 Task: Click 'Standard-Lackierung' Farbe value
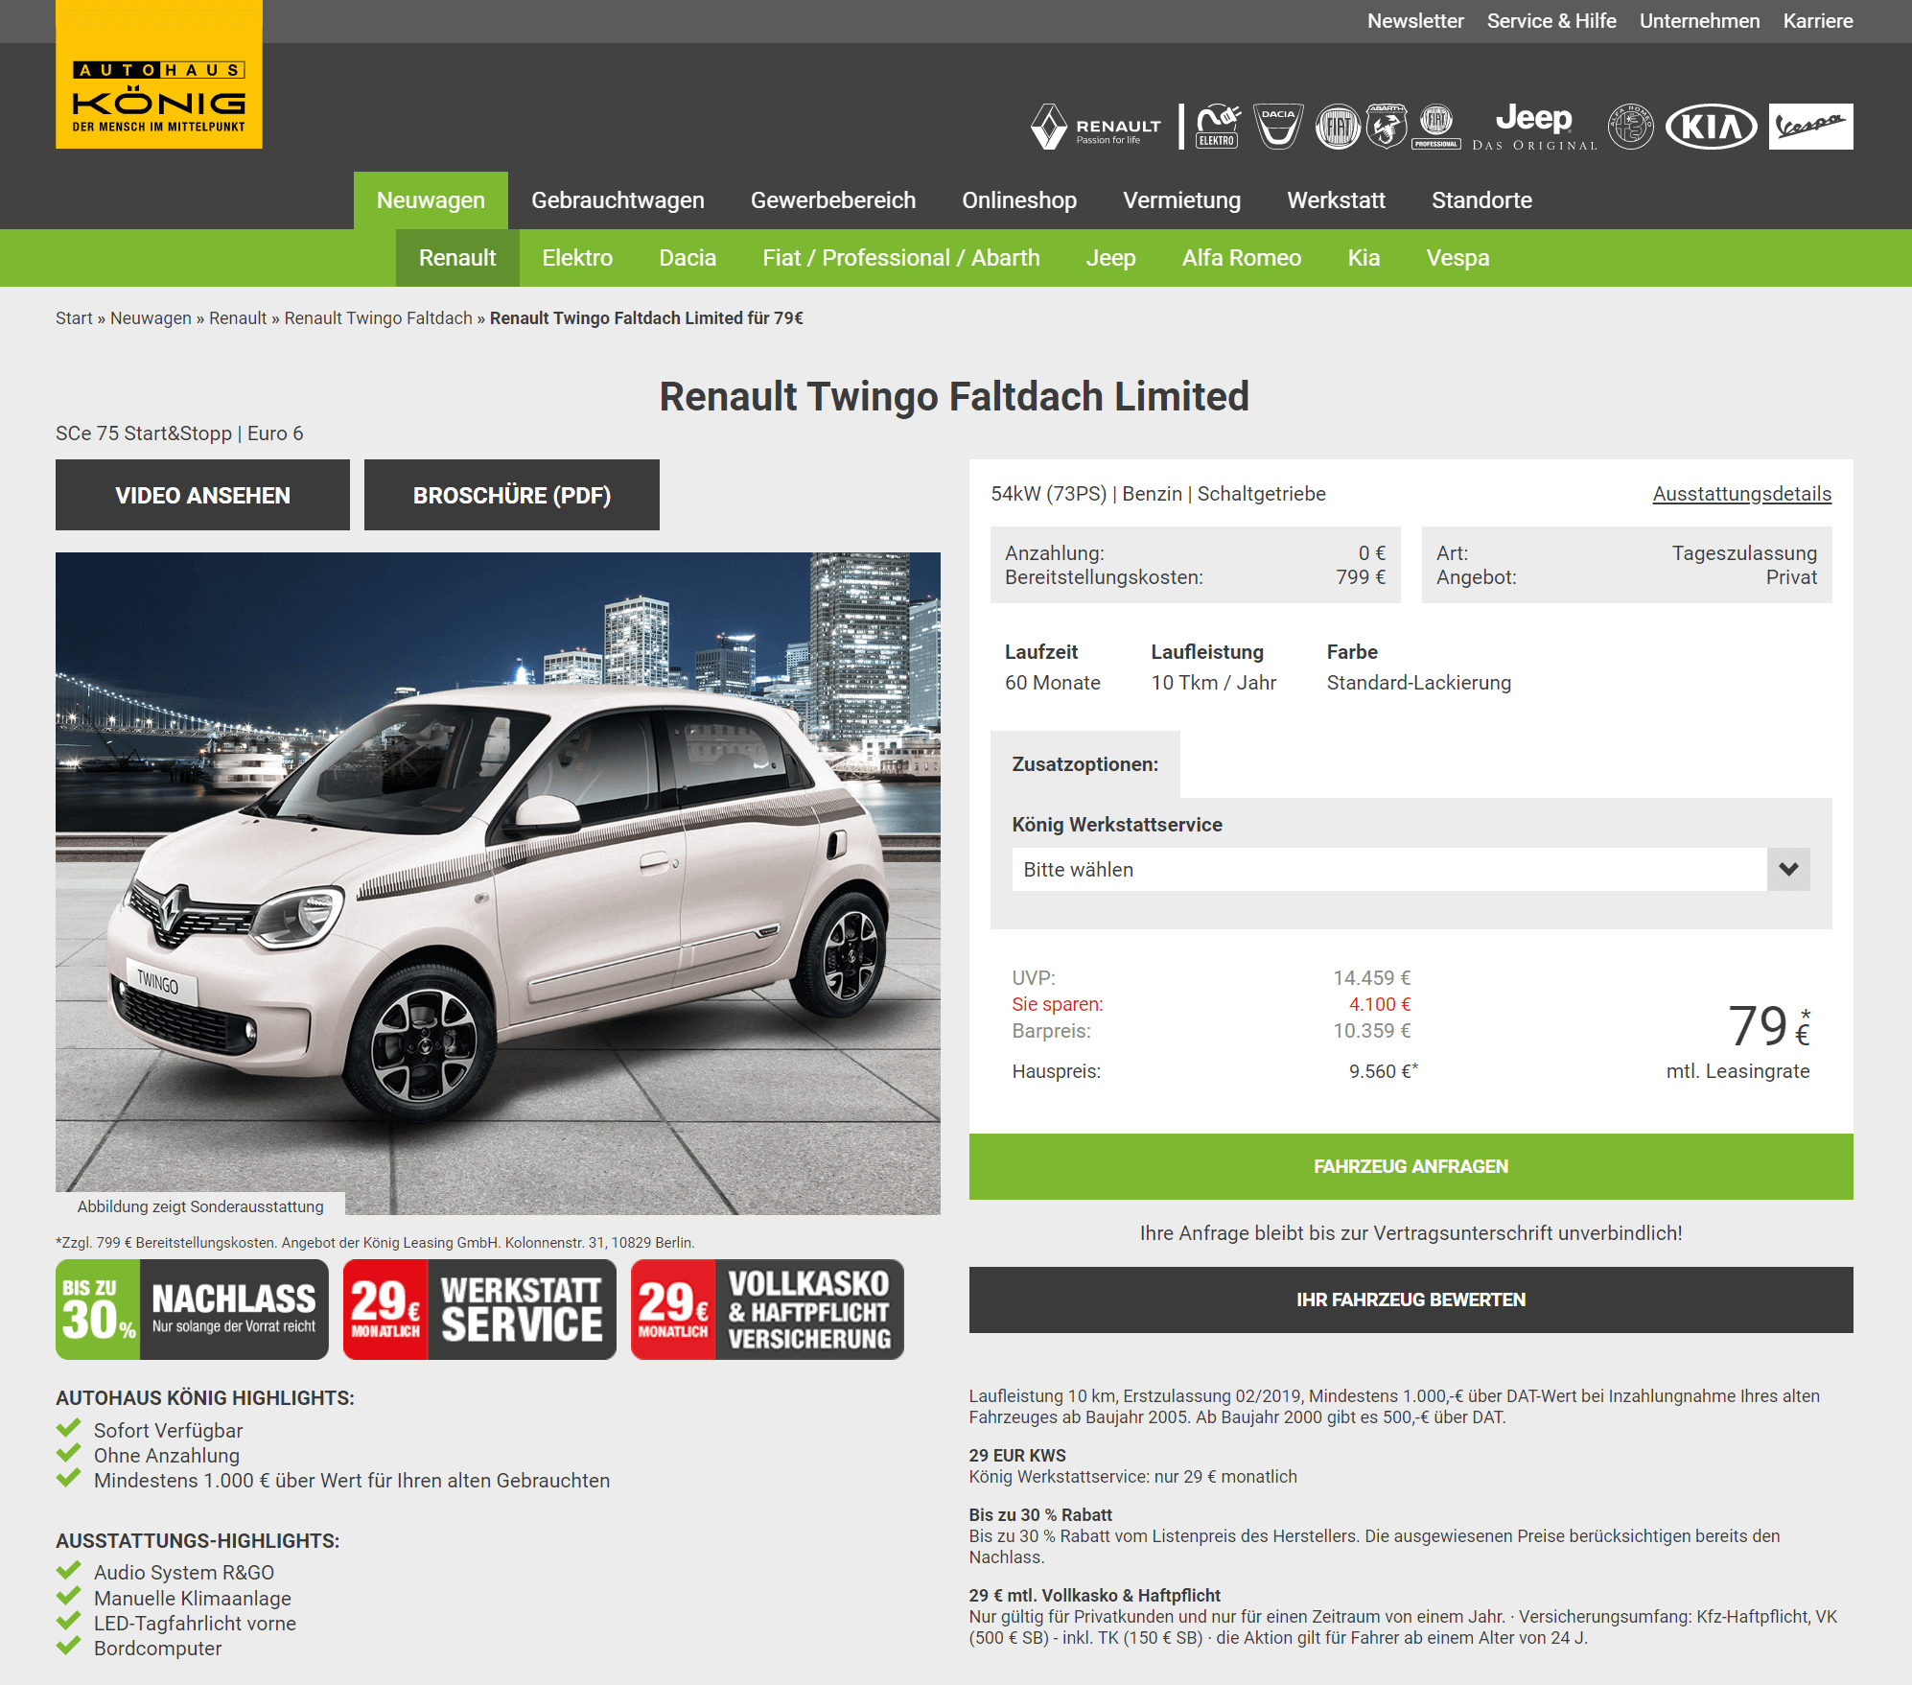pos(1418,683)
